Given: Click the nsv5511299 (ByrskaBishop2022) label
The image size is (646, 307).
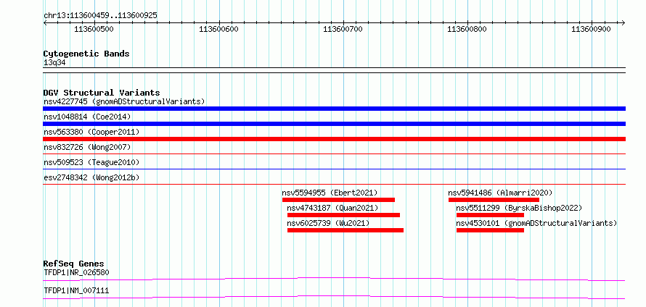Looking at the screenshot, I should (x=519, y=208).
